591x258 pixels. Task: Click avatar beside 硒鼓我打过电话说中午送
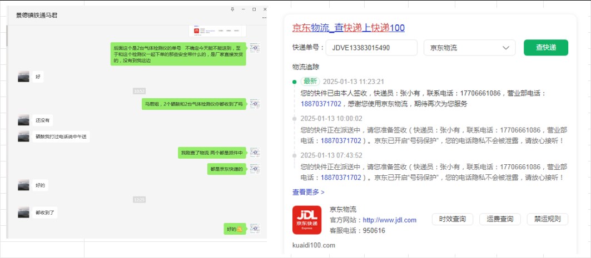(x=23, y=136)
